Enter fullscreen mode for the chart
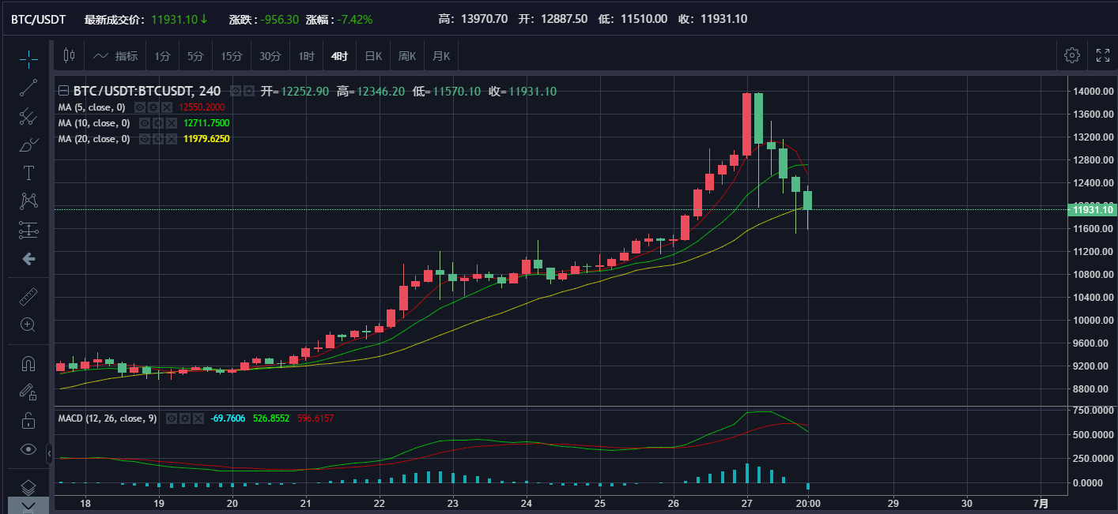 [1102, 55]
